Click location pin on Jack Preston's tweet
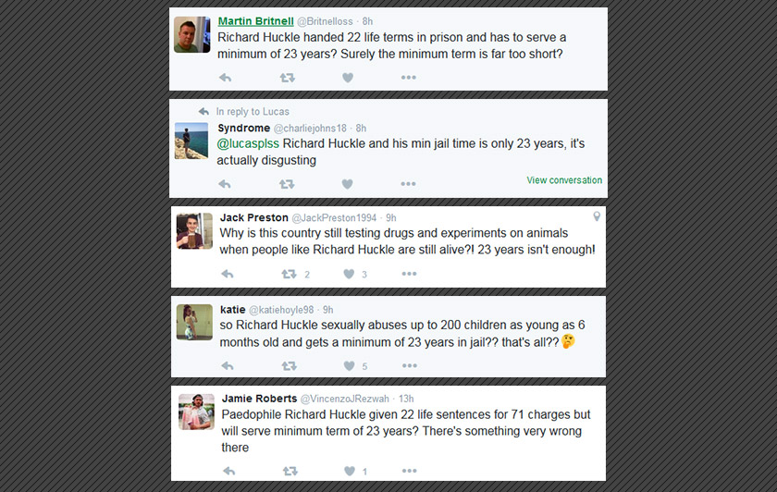Screen dimensions: 777x492 597,216
